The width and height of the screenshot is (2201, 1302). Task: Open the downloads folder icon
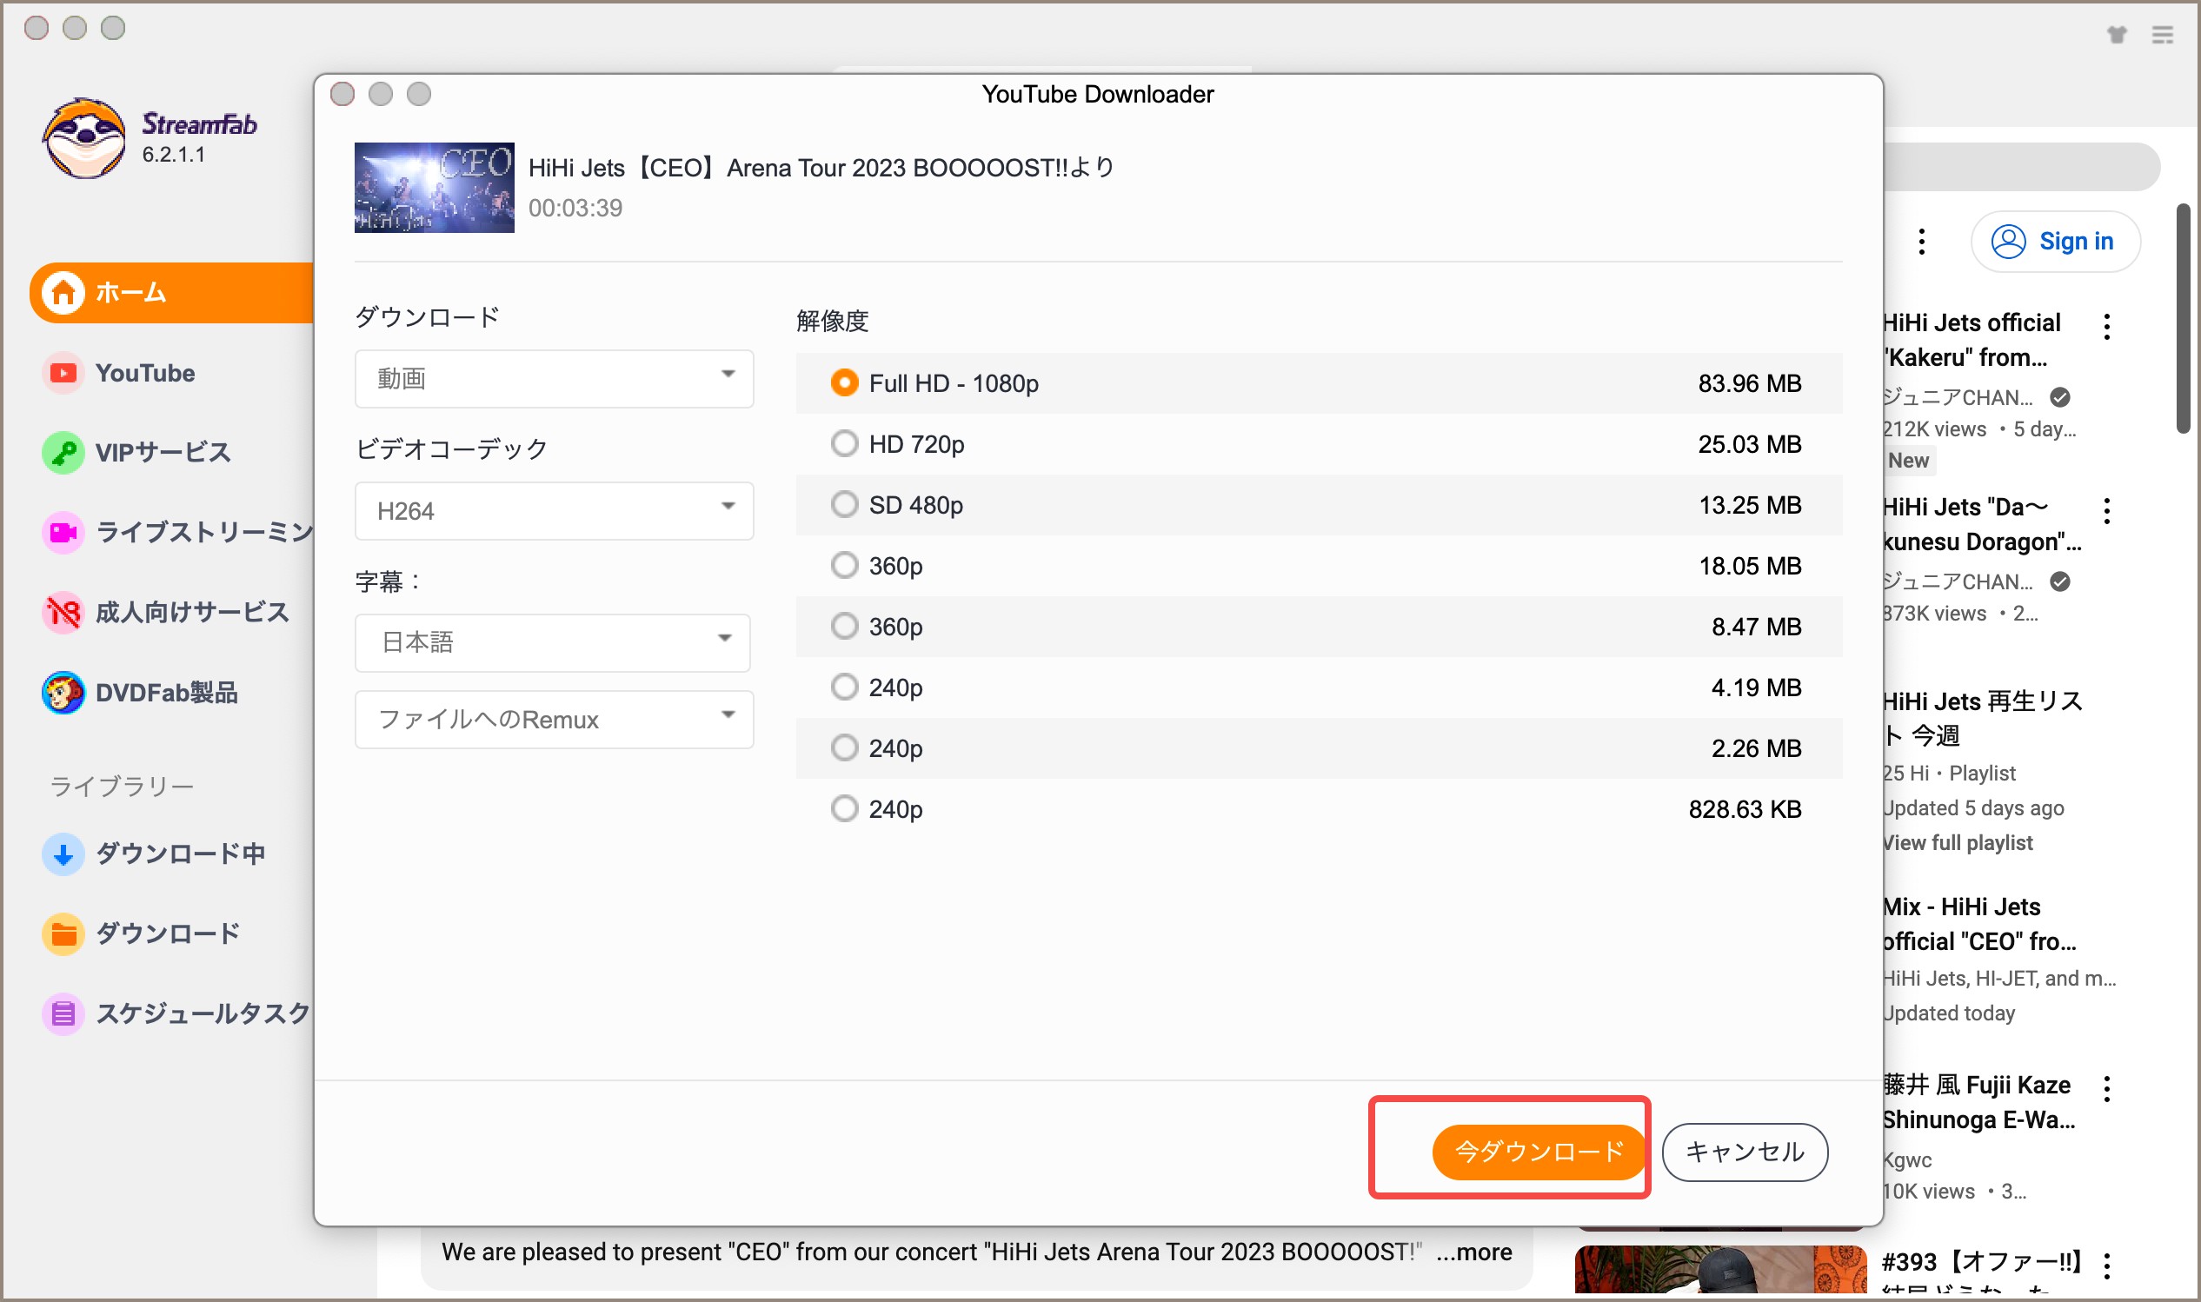[63, 933]
